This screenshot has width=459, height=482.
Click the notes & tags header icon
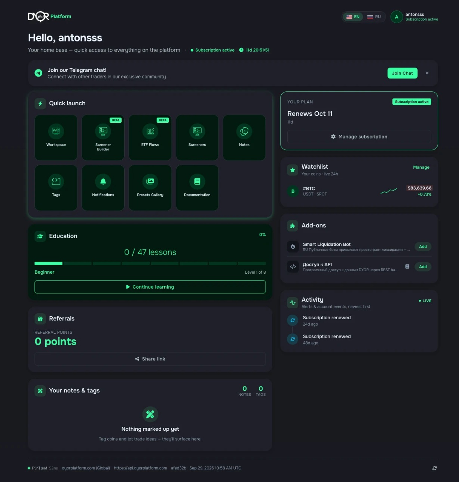(40, 391)
